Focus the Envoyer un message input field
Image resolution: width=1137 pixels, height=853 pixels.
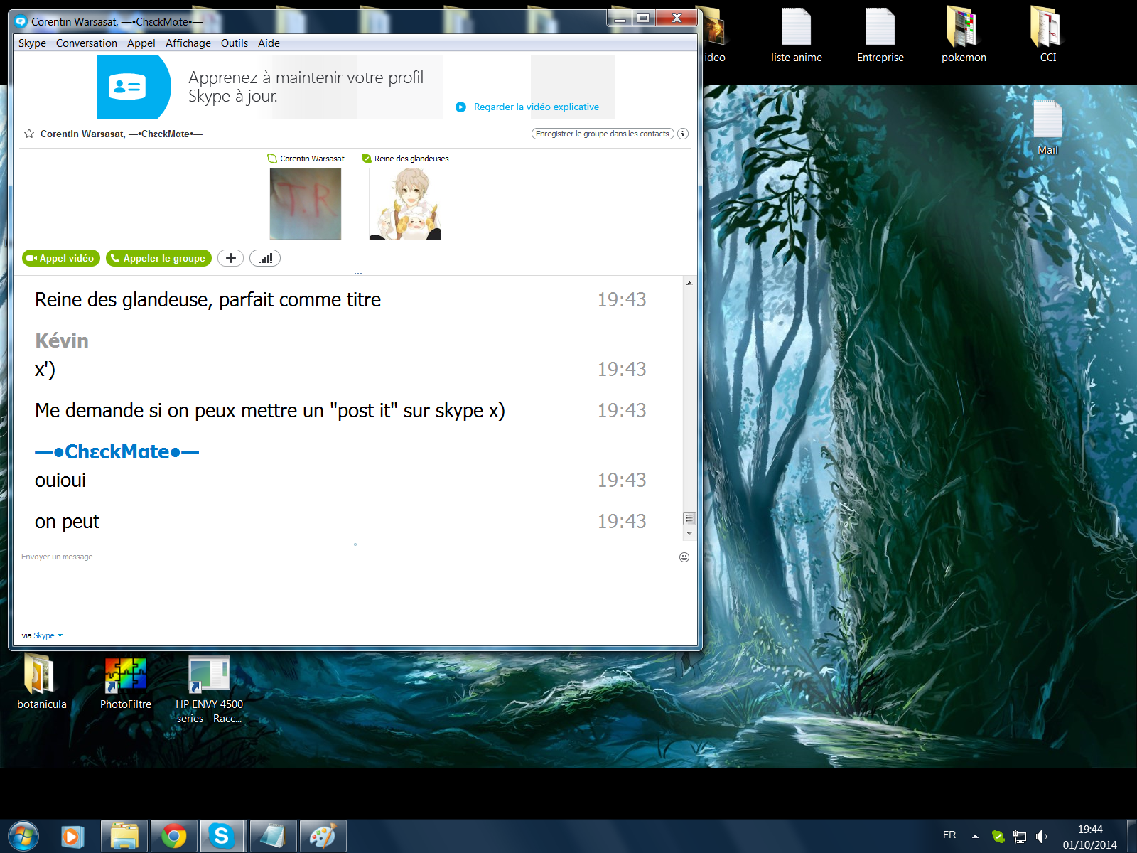point(345,586)
